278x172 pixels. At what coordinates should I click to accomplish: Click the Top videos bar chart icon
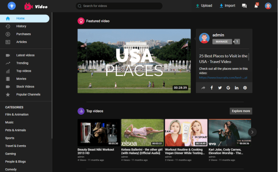click(x=8, y=71)
